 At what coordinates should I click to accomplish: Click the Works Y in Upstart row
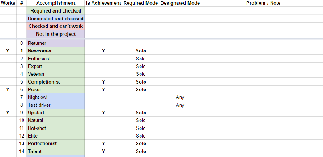8,113
